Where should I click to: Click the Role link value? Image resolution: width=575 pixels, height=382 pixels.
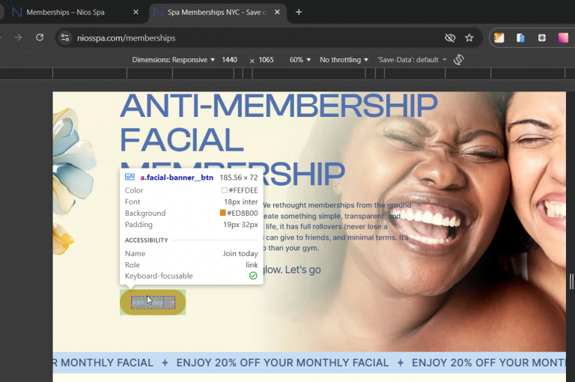click(252, 264)
